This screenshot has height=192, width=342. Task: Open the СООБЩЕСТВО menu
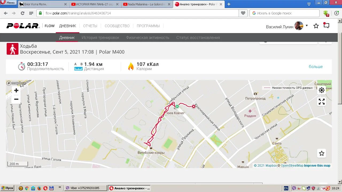tap(117, 26)
